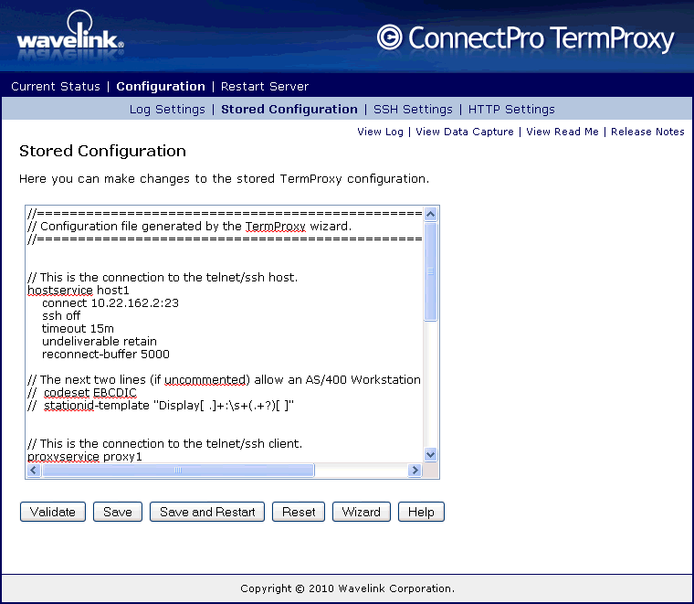Switch to Log Settings tab

(x=167, y=110)
